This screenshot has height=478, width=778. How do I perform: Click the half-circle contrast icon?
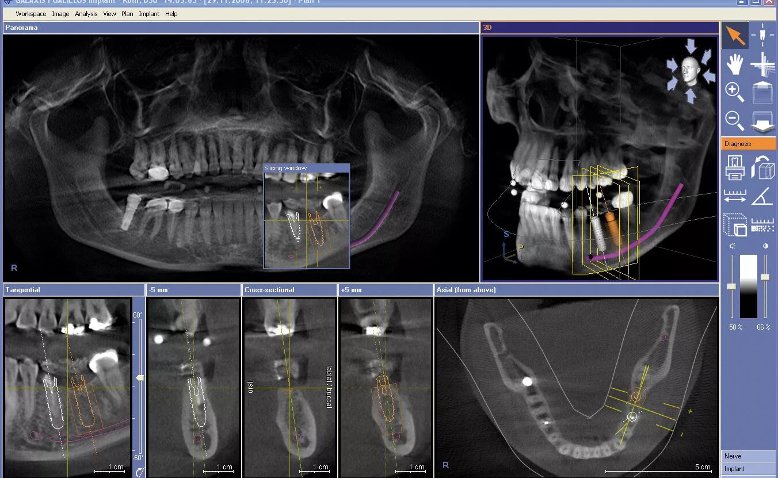(x=765, y=246)
